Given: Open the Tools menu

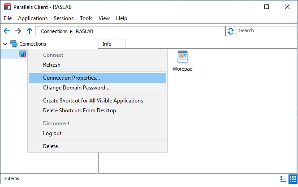Looking at the screenshot, I should coord(86,18).
